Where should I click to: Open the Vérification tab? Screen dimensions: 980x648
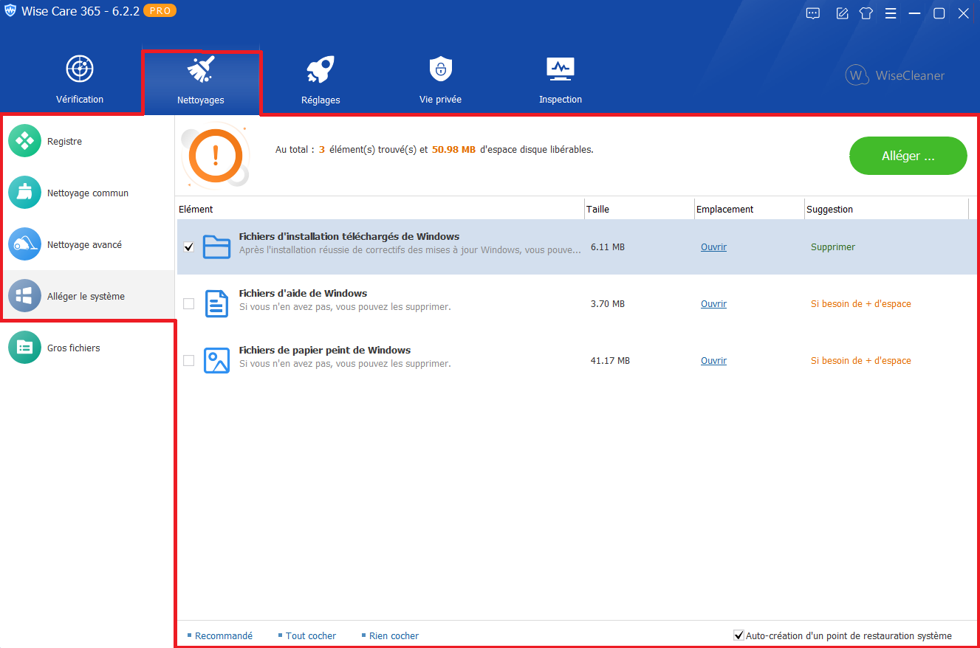pos(80,79)
